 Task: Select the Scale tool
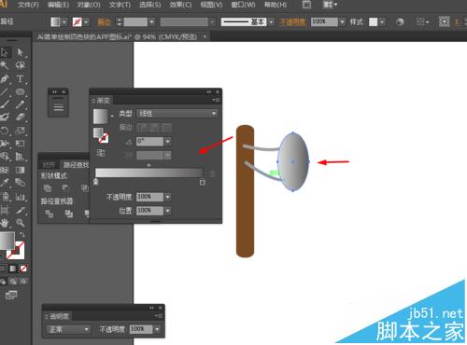(20, 131)
